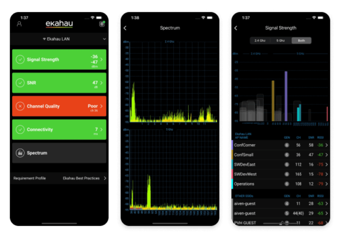This screenshot has height=238, width=340.
Task: Select the PVH GUEST network row
Action: pos(281,223)
